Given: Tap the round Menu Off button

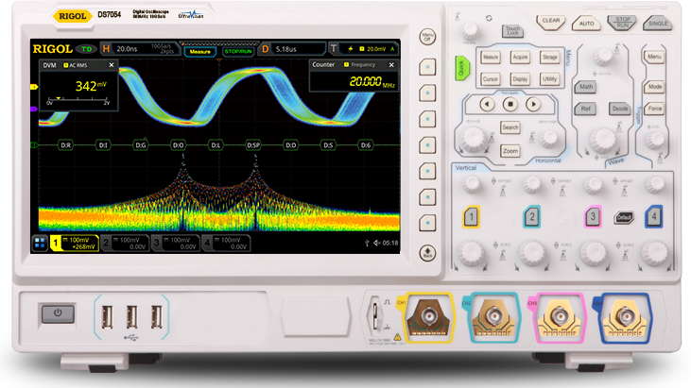Looking at the screenshot, I should tap(427, 37).
